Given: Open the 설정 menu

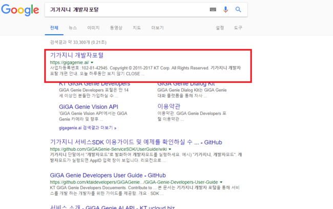Looking at the screenshot, I should click(220, 28).
